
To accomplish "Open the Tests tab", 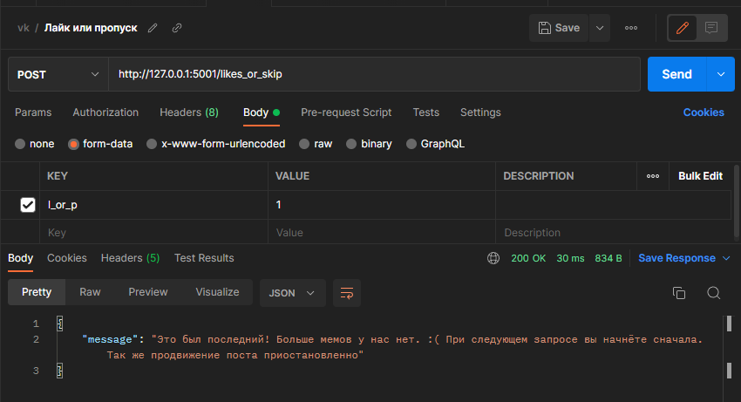I will tap(425, 112).
